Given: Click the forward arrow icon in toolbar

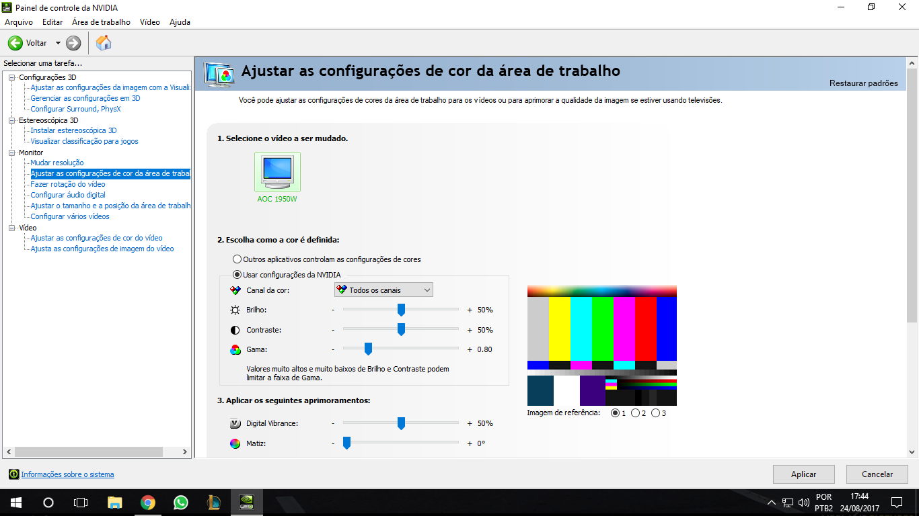Looking at the screenshot, I should (x=73, y=43).
